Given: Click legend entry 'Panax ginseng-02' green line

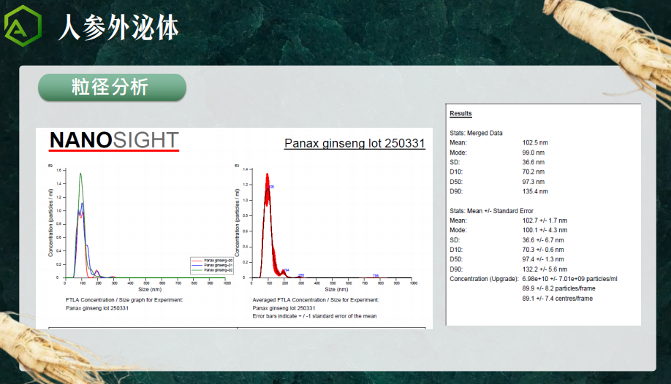Looking at the screenshot, I should click(212, 270).
